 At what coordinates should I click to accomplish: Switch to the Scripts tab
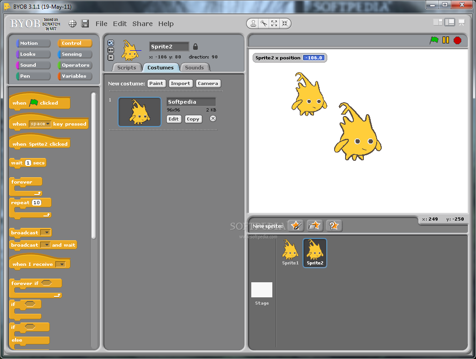127,68
